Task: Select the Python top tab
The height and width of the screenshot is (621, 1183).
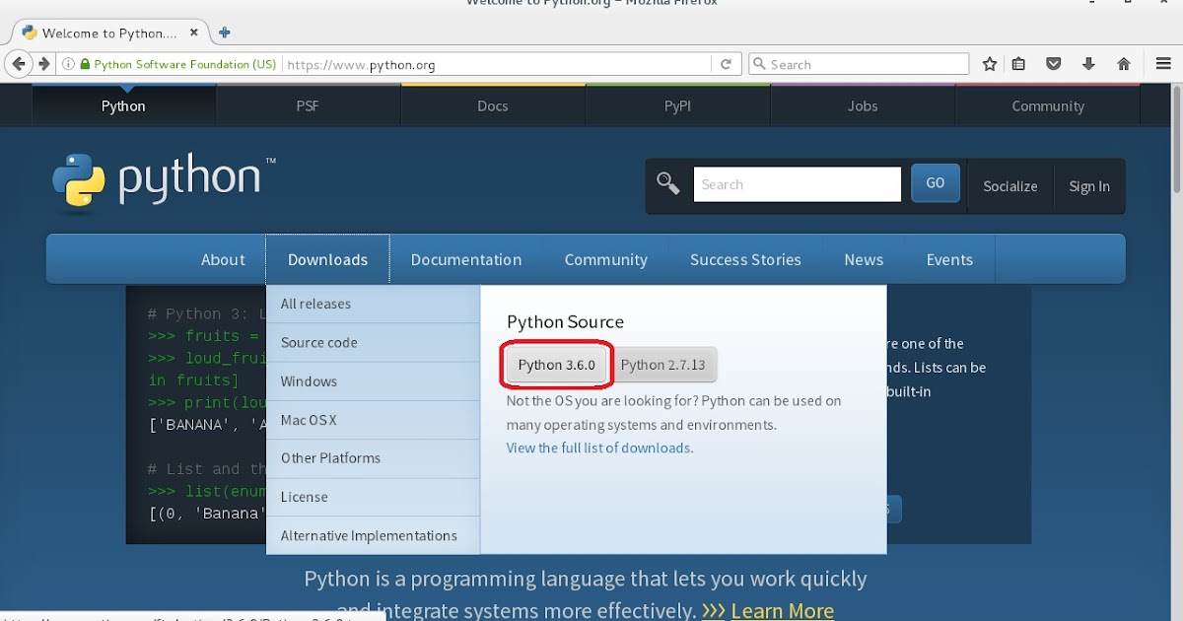Action: 123,105
